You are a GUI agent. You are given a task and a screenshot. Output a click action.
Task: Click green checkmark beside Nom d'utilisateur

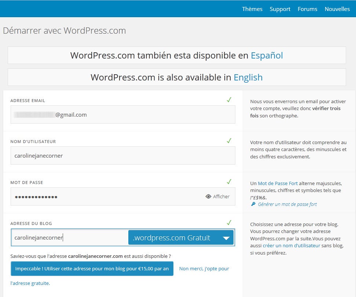pyautogui.click(x=229, y=141)
